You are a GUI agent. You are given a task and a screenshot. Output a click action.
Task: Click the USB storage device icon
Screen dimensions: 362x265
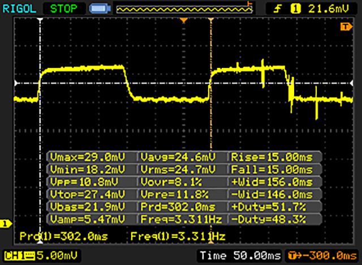point(100,9)
